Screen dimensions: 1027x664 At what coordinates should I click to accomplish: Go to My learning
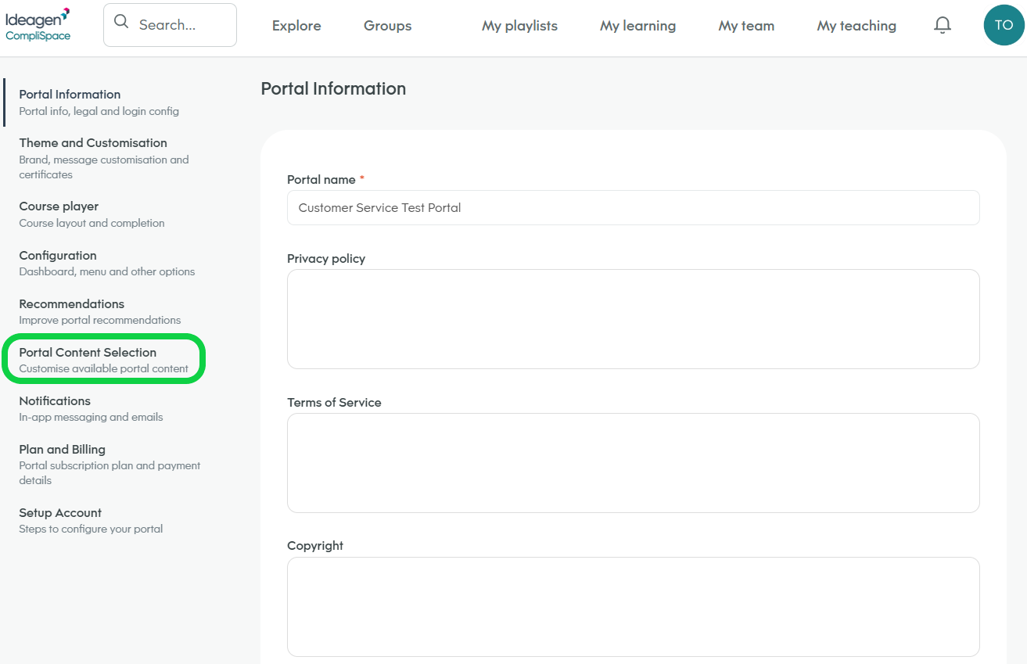tap(637, 26)
